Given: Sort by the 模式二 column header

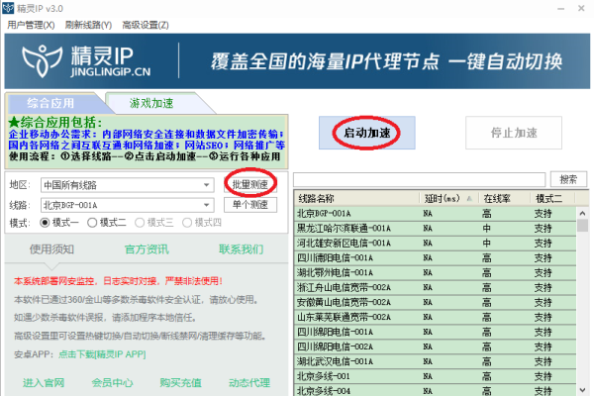Looking at the screenshot, I should (x=552, y=198).
